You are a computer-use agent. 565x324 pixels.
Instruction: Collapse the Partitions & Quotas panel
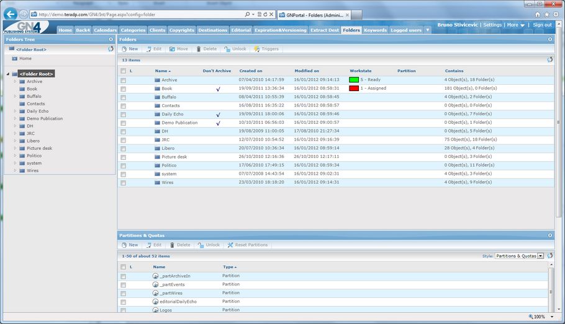pos(550,235)
